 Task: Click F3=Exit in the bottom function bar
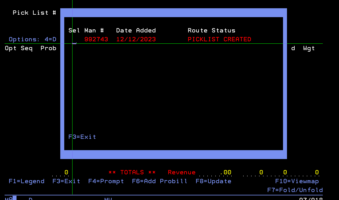tap(66, 181)
